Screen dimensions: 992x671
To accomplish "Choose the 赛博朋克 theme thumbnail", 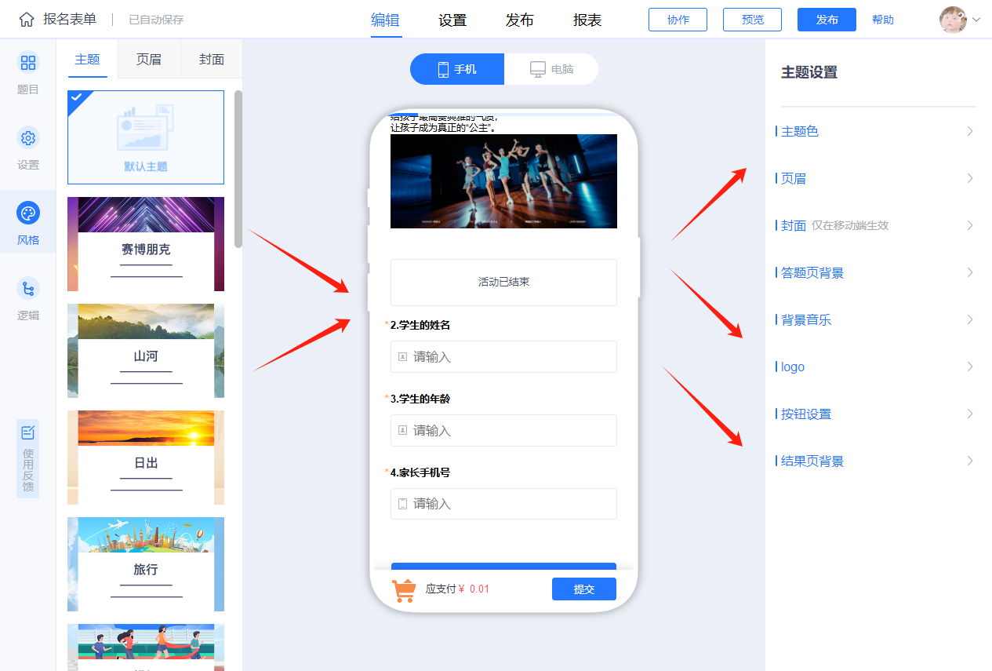I will pyautogui.click(x=146, y=244).
